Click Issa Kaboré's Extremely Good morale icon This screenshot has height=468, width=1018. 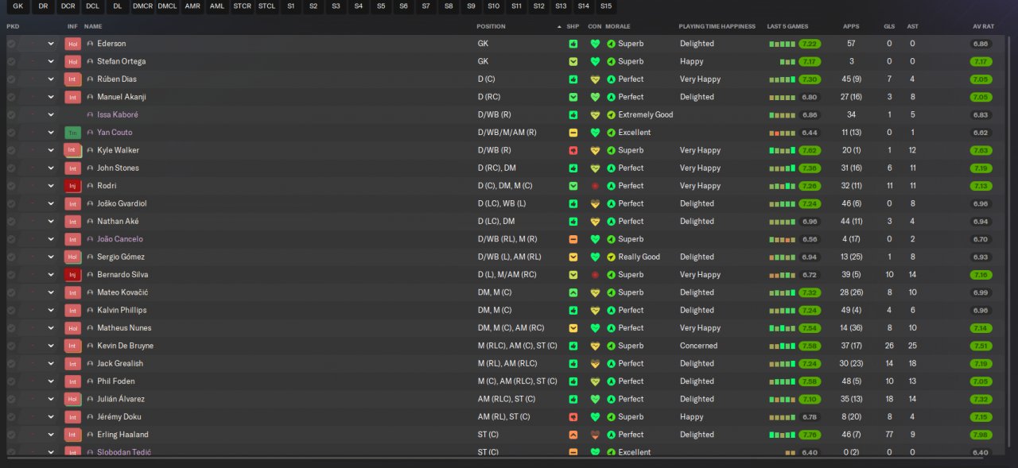click(611, 114)
